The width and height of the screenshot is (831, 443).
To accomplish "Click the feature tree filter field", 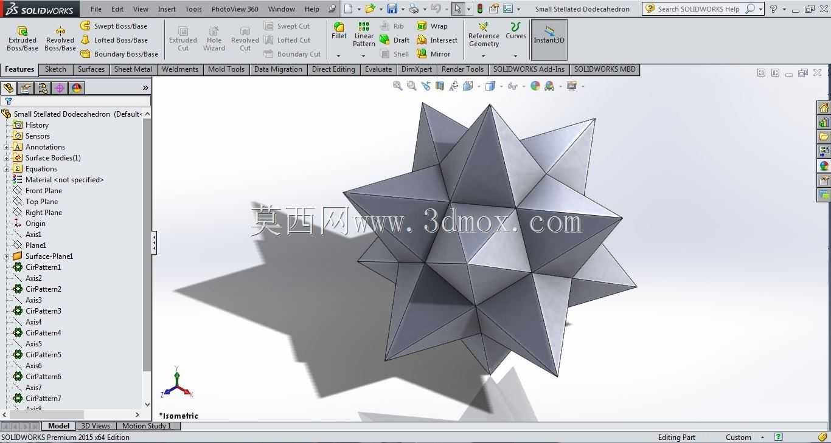I will tap(75, 101).
